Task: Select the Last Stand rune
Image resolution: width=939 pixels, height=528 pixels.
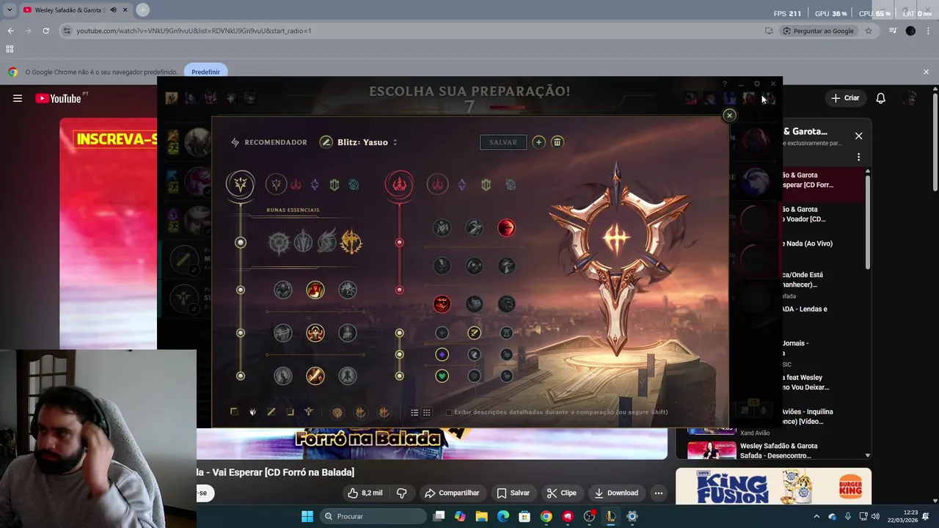Action: 348,376
